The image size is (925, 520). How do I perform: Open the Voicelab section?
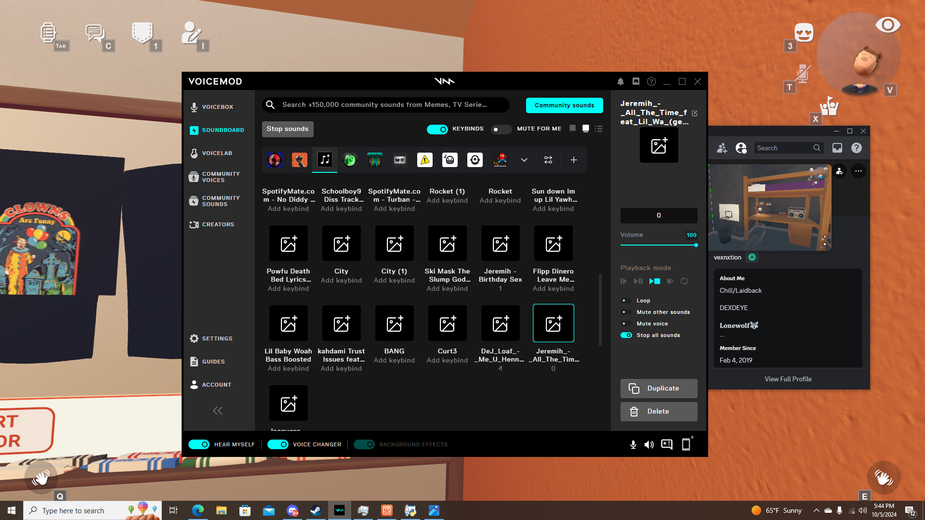coord(217,153)
